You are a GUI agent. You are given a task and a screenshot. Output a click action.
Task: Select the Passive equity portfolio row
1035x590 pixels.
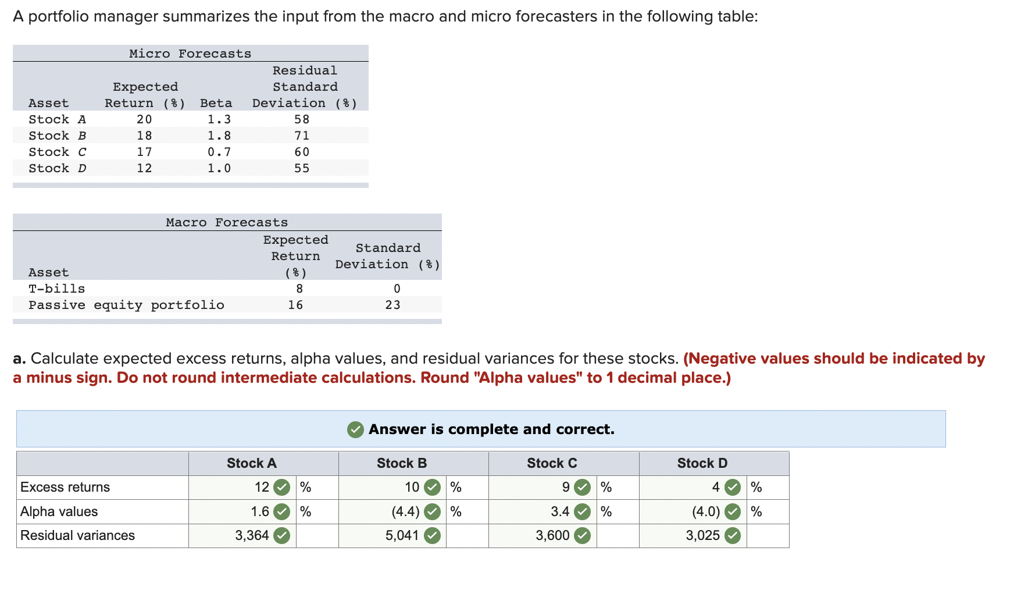pos(127,305)
